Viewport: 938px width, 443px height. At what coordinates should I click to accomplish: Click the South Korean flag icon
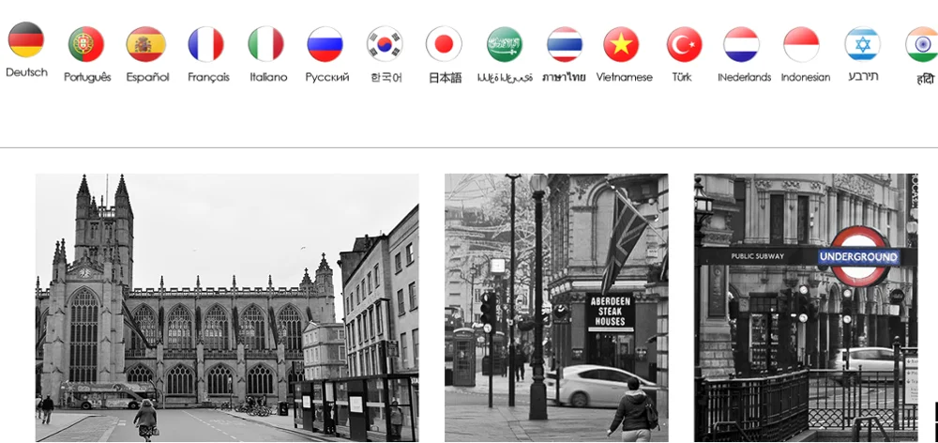click(x=386, y=44)
